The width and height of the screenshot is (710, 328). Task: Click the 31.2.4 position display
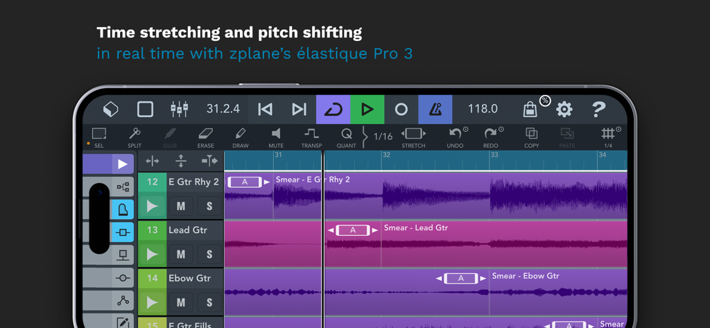pyautogui.click(x=223, y=109)
